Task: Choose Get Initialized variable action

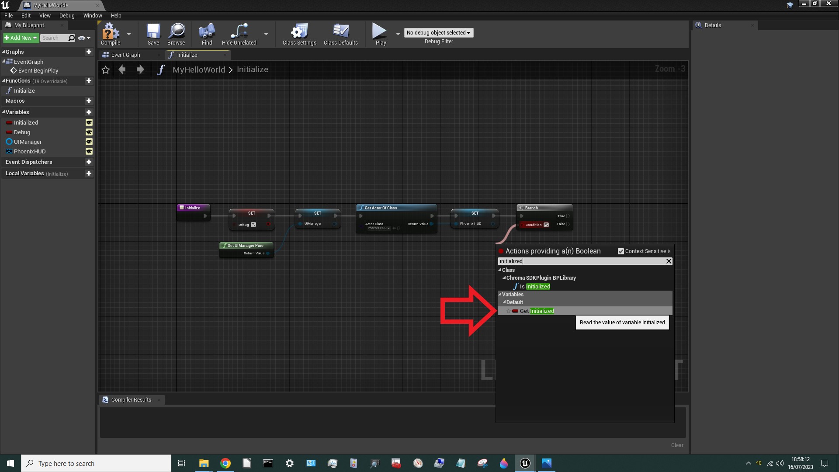Action: [x=585, y=311]
